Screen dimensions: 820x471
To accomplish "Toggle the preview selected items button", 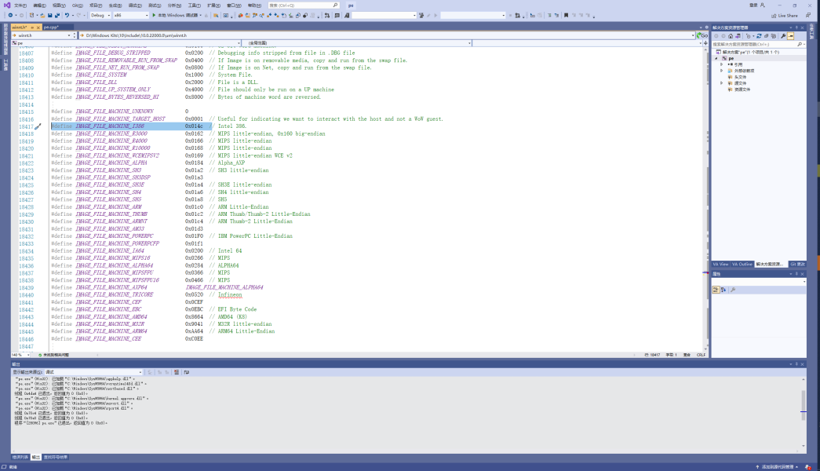I will click(791, 35).
